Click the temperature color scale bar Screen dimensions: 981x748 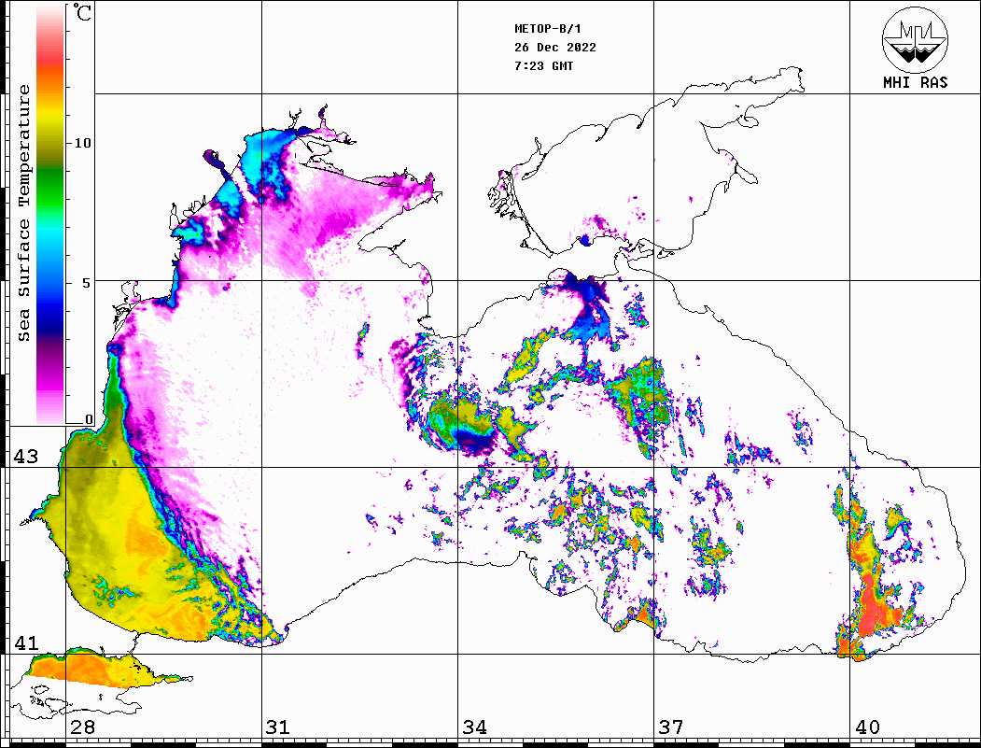click(50, 214)
